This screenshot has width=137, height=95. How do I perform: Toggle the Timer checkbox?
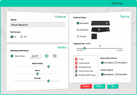(x=76, y=59)
